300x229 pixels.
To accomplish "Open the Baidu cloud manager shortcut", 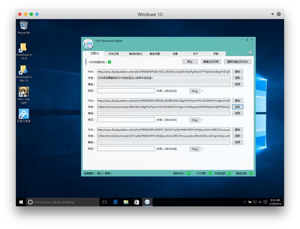I will click(x=24, y=115).
